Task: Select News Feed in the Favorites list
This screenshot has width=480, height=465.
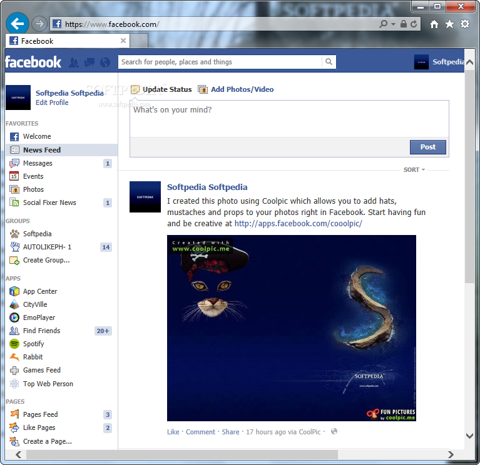Action: (x=61, y=150)
